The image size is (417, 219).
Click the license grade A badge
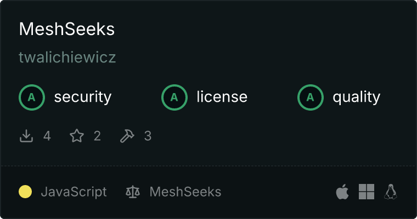pyautogui.click(x=174, y=97)
